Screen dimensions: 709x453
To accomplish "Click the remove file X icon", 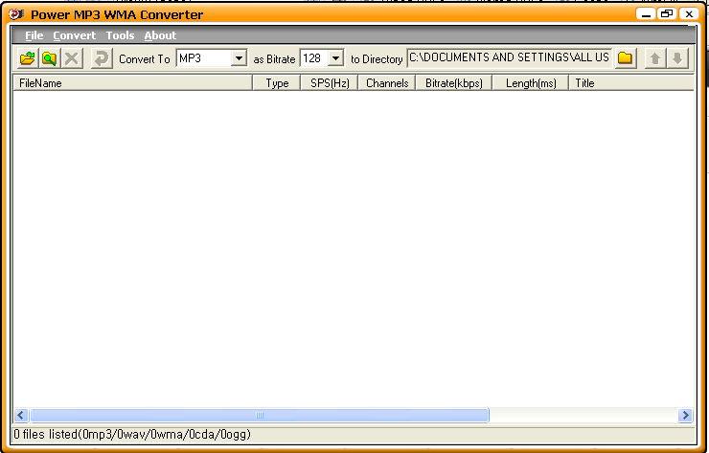I will [72, 58].
